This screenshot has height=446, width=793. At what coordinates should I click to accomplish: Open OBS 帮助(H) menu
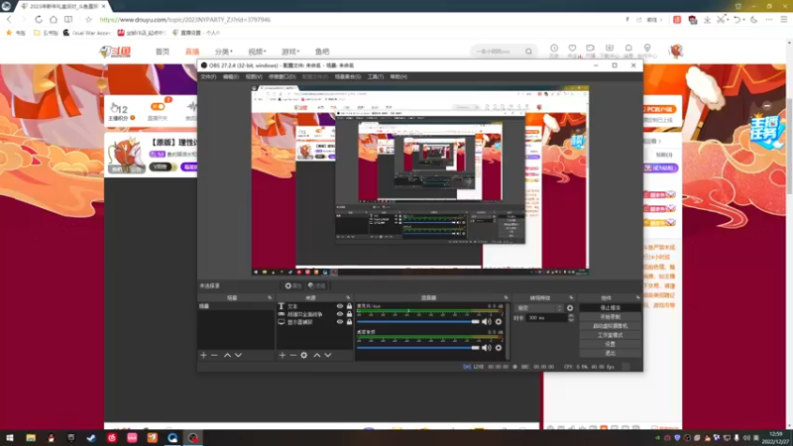point(398,77)
